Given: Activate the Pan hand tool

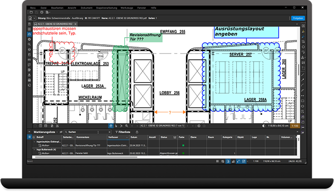Looking at the screenshot, I should coord(111,126).
